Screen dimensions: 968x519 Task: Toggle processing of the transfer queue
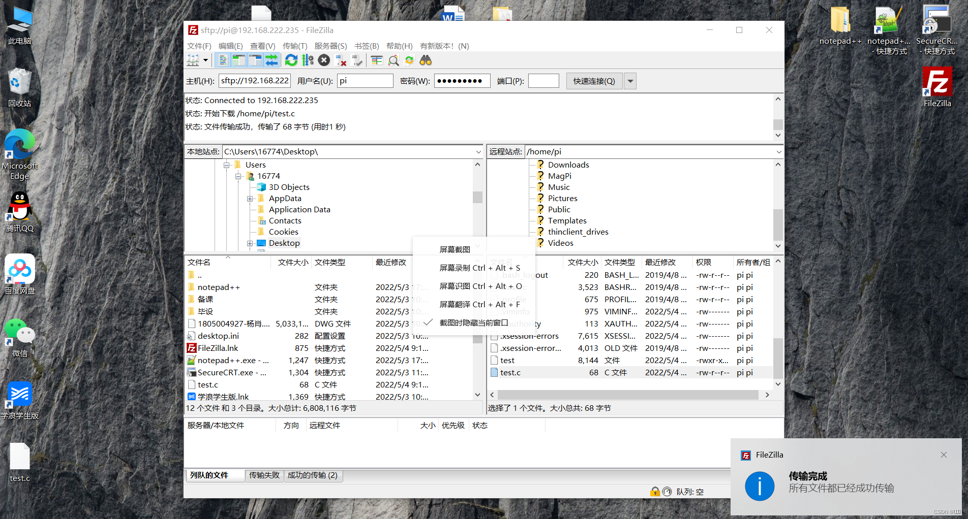(308, 60)
